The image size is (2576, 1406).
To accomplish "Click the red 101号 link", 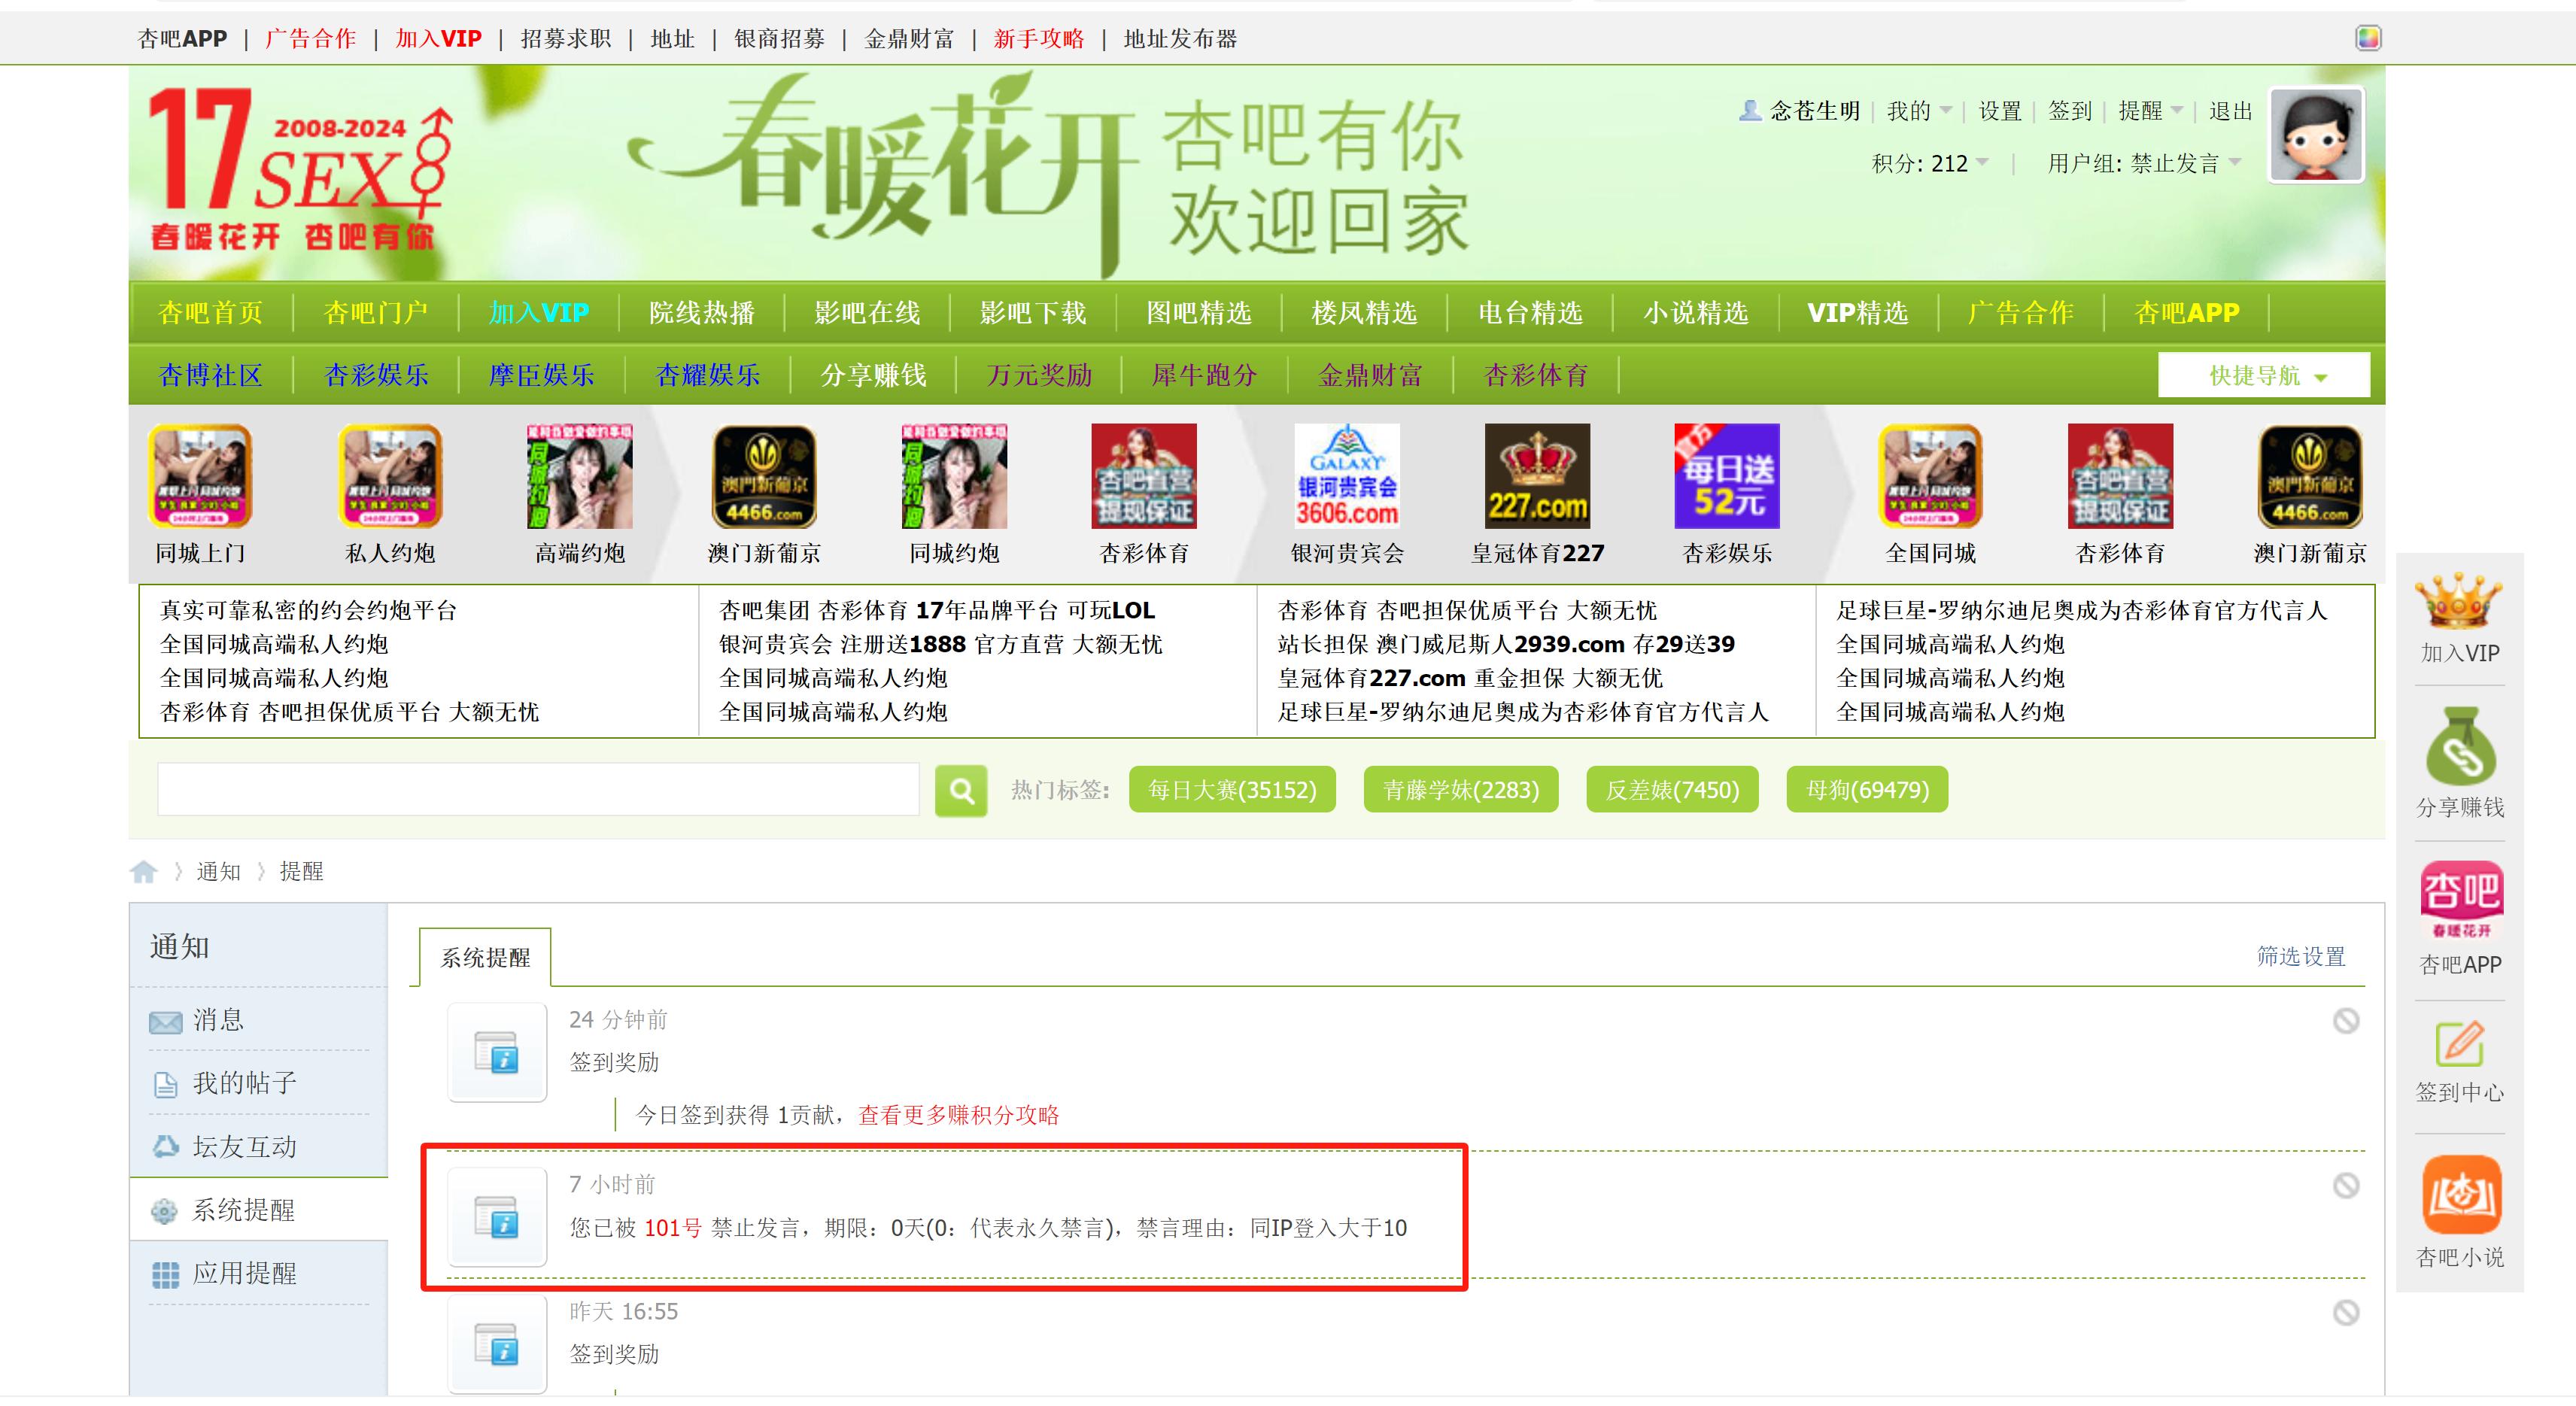I will point(672,1228).
